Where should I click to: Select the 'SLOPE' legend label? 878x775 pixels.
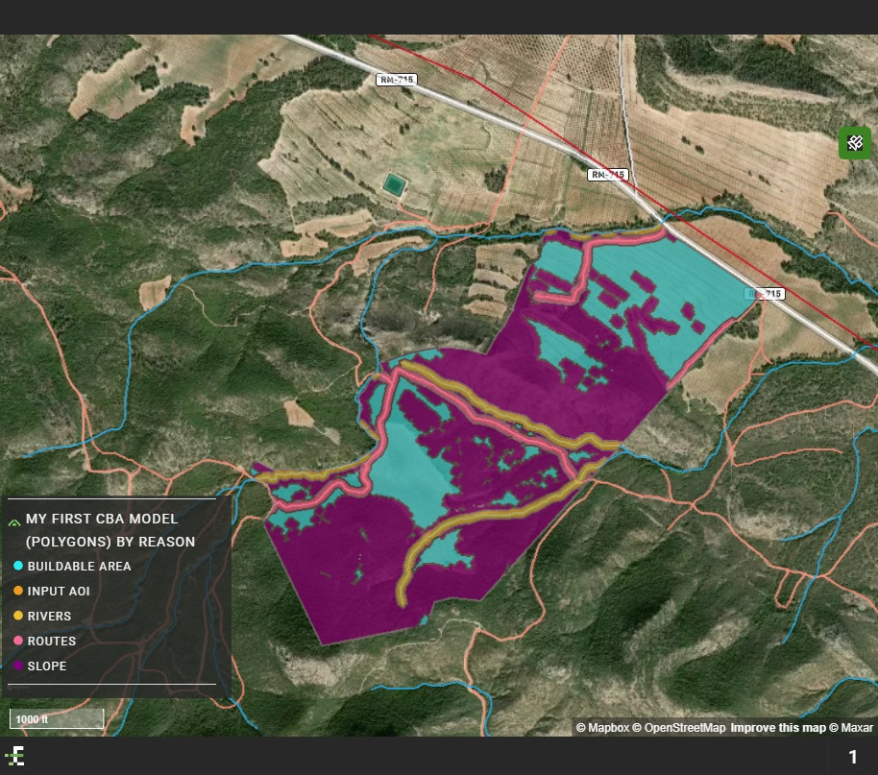pos(47,666)
